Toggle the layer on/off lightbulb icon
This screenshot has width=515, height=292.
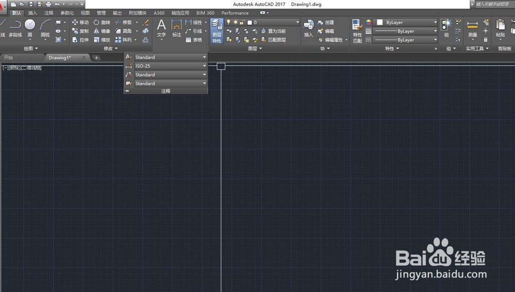[229, 22]
